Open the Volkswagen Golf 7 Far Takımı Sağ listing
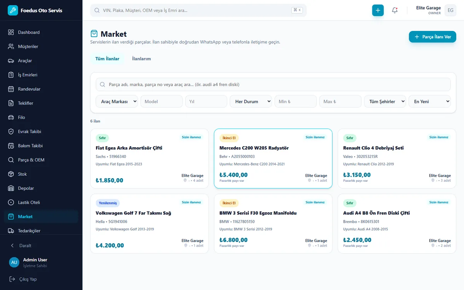Screen dimensions: 464x290 pos(149,223)
